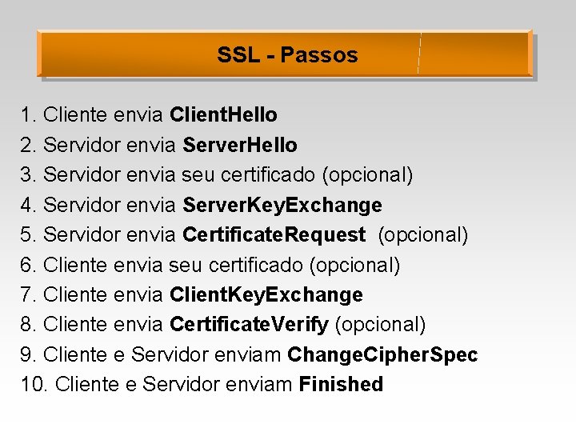Click 'Cliente e Servidor enviam' on line 9
576x432 pixels.
pos(162,355)
